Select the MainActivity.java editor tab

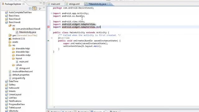[97, 4]
